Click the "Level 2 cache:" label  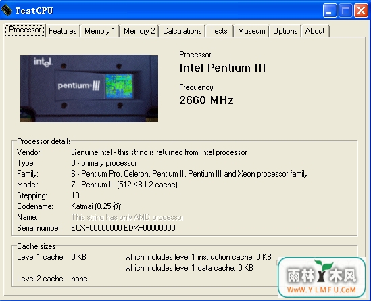(41, 279)
